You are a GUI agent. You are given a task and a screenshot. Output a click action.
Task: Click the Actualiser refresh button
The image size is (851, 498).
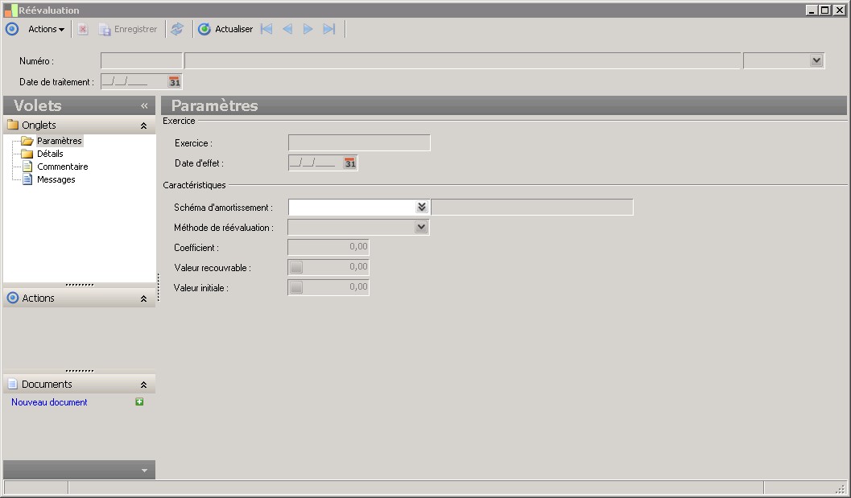[x=225, y=29]
